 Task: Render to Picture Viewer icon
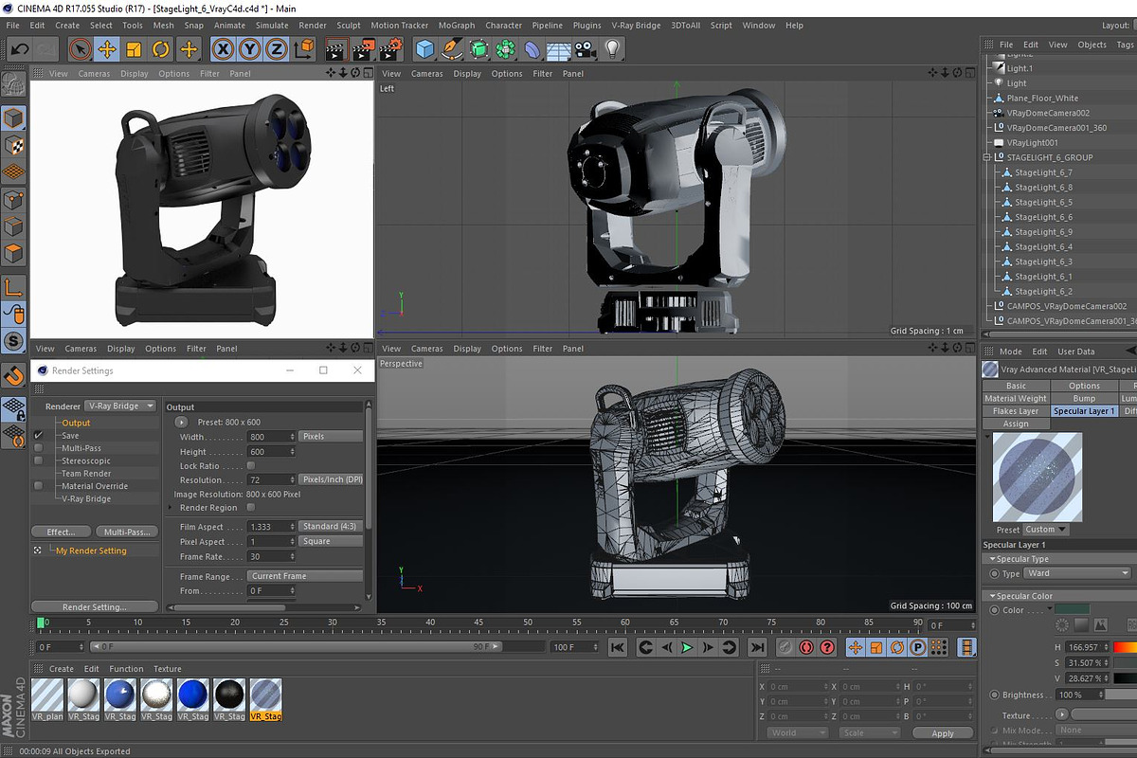[x=364, y=49]
